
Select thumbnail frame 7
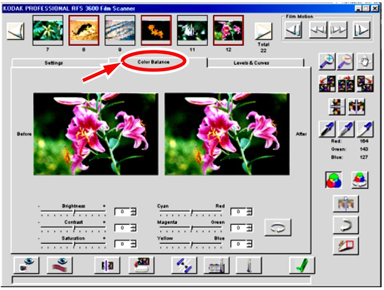click(48, 30)
